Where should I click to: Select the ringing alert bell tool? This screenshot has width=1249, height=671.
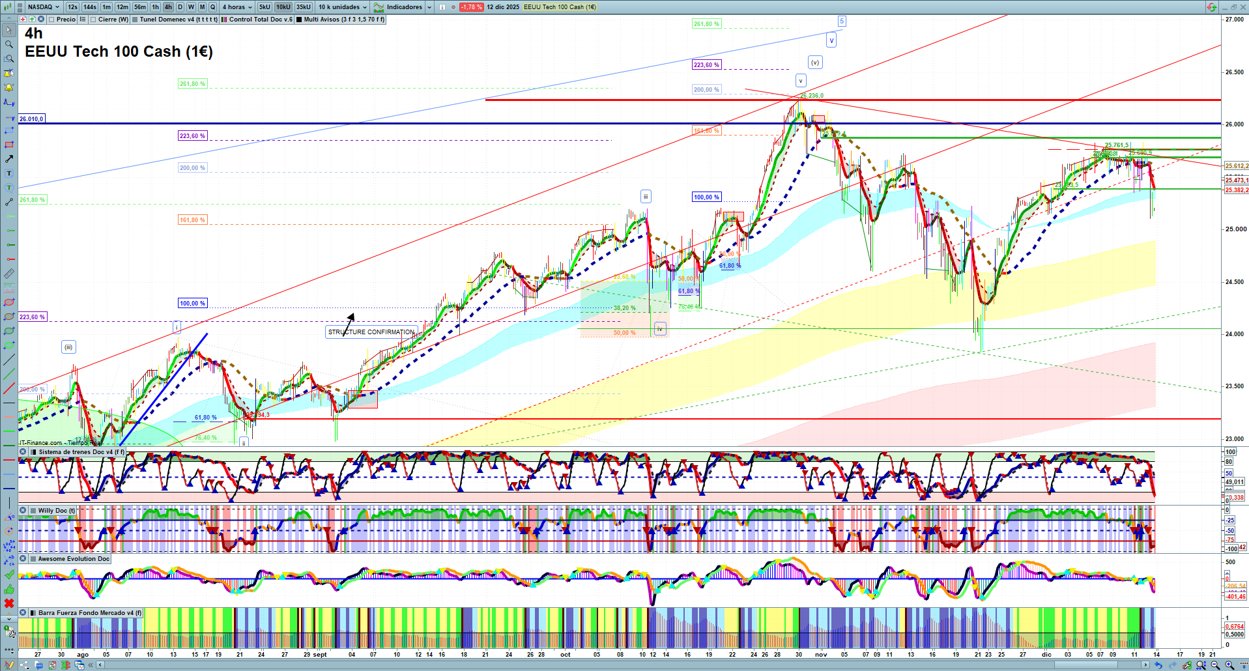coord(9,87)
